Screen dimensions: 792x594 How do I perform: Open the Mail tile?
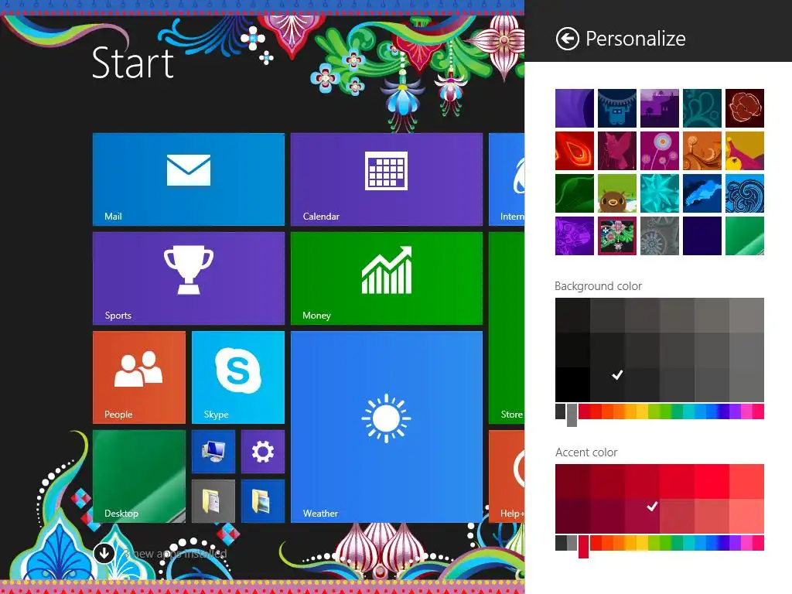[x=189, y=179]
